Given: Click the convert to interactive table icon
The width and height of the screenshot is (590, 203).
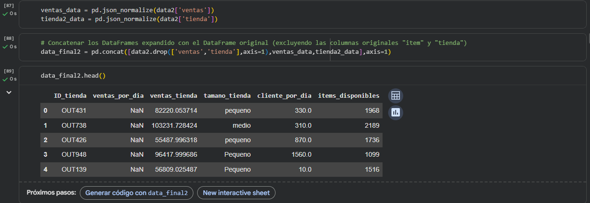Looking at the screenshot, I should click(x=395, y=96).
